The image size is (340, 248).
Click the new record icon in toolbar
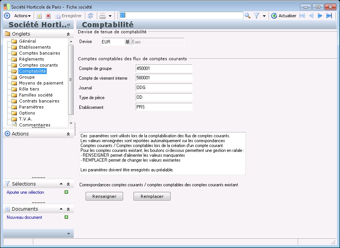(39, 16)
